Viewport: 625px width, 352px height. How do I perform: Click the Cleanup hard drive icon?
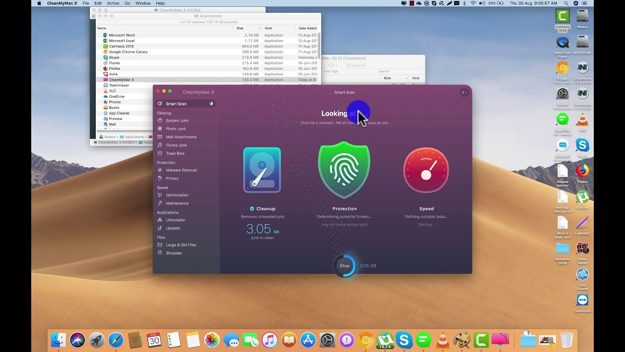pos(262,170)
